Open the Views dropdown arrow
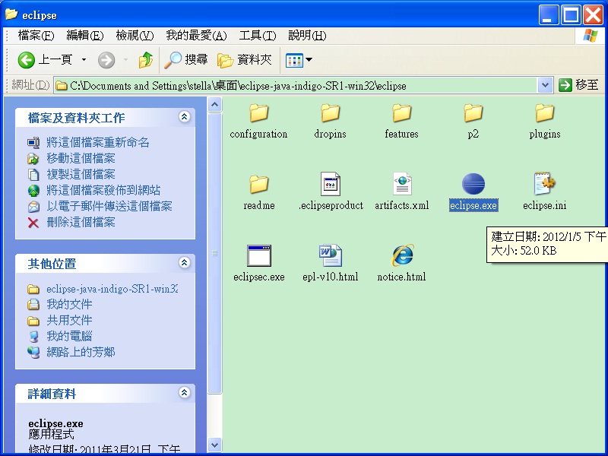Screen dimensions: 608x456 click(x=309, y=60)
